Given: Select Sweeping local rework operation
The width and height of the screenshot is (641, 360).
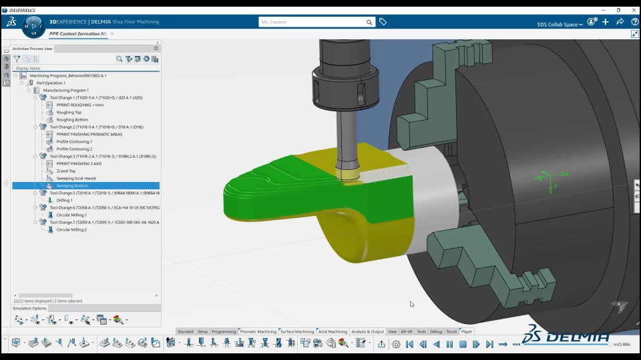Looking at the screenshot, I should point(76,179).
